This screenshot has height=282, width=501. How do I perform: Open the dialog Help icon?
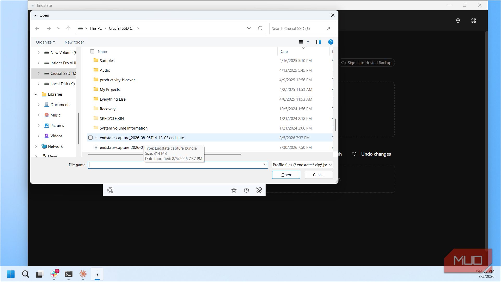point(331,42)
